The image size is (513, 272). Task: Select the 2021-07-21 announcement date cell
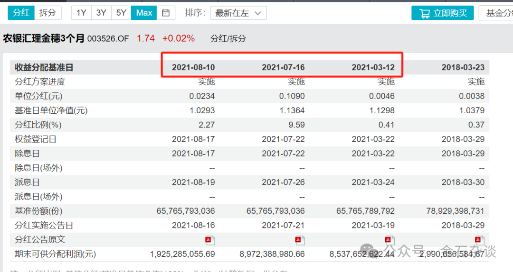pyautogui.click(x=283, y=225)
